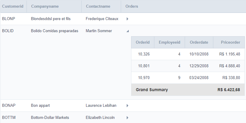This screenshot has width=246, height=123.
Task: Click the BONAP customer id cell
Action: pyautogui.click(x=9, y=106)
